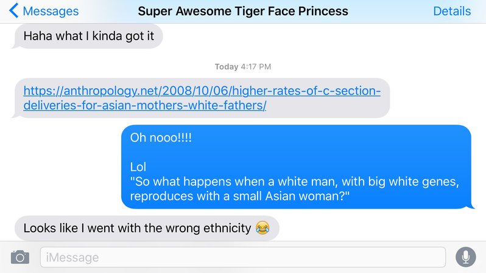Viewport: 486px width, 273px height.
Task: Tap the quoted "So what happens" sentence
Action: click(x=294, y=188)
